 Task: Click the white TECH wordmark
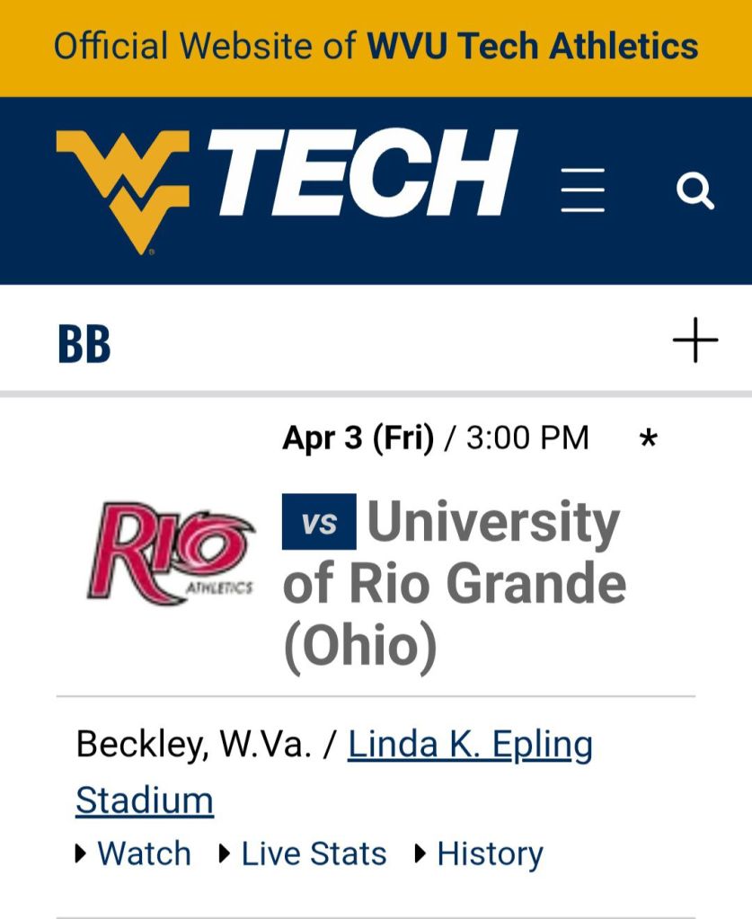click(x=368, y=175)
